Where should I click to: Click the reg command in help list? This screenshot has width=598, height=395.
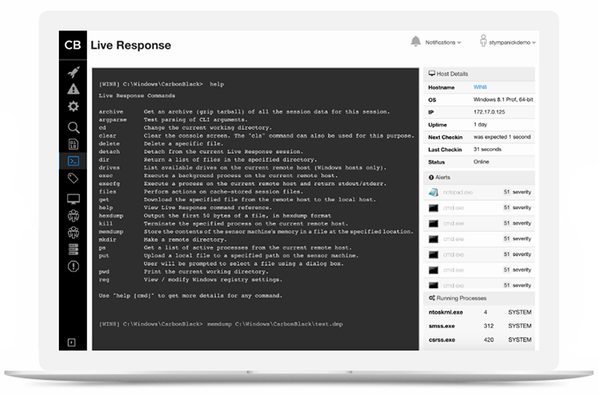[x=104, y=280]
